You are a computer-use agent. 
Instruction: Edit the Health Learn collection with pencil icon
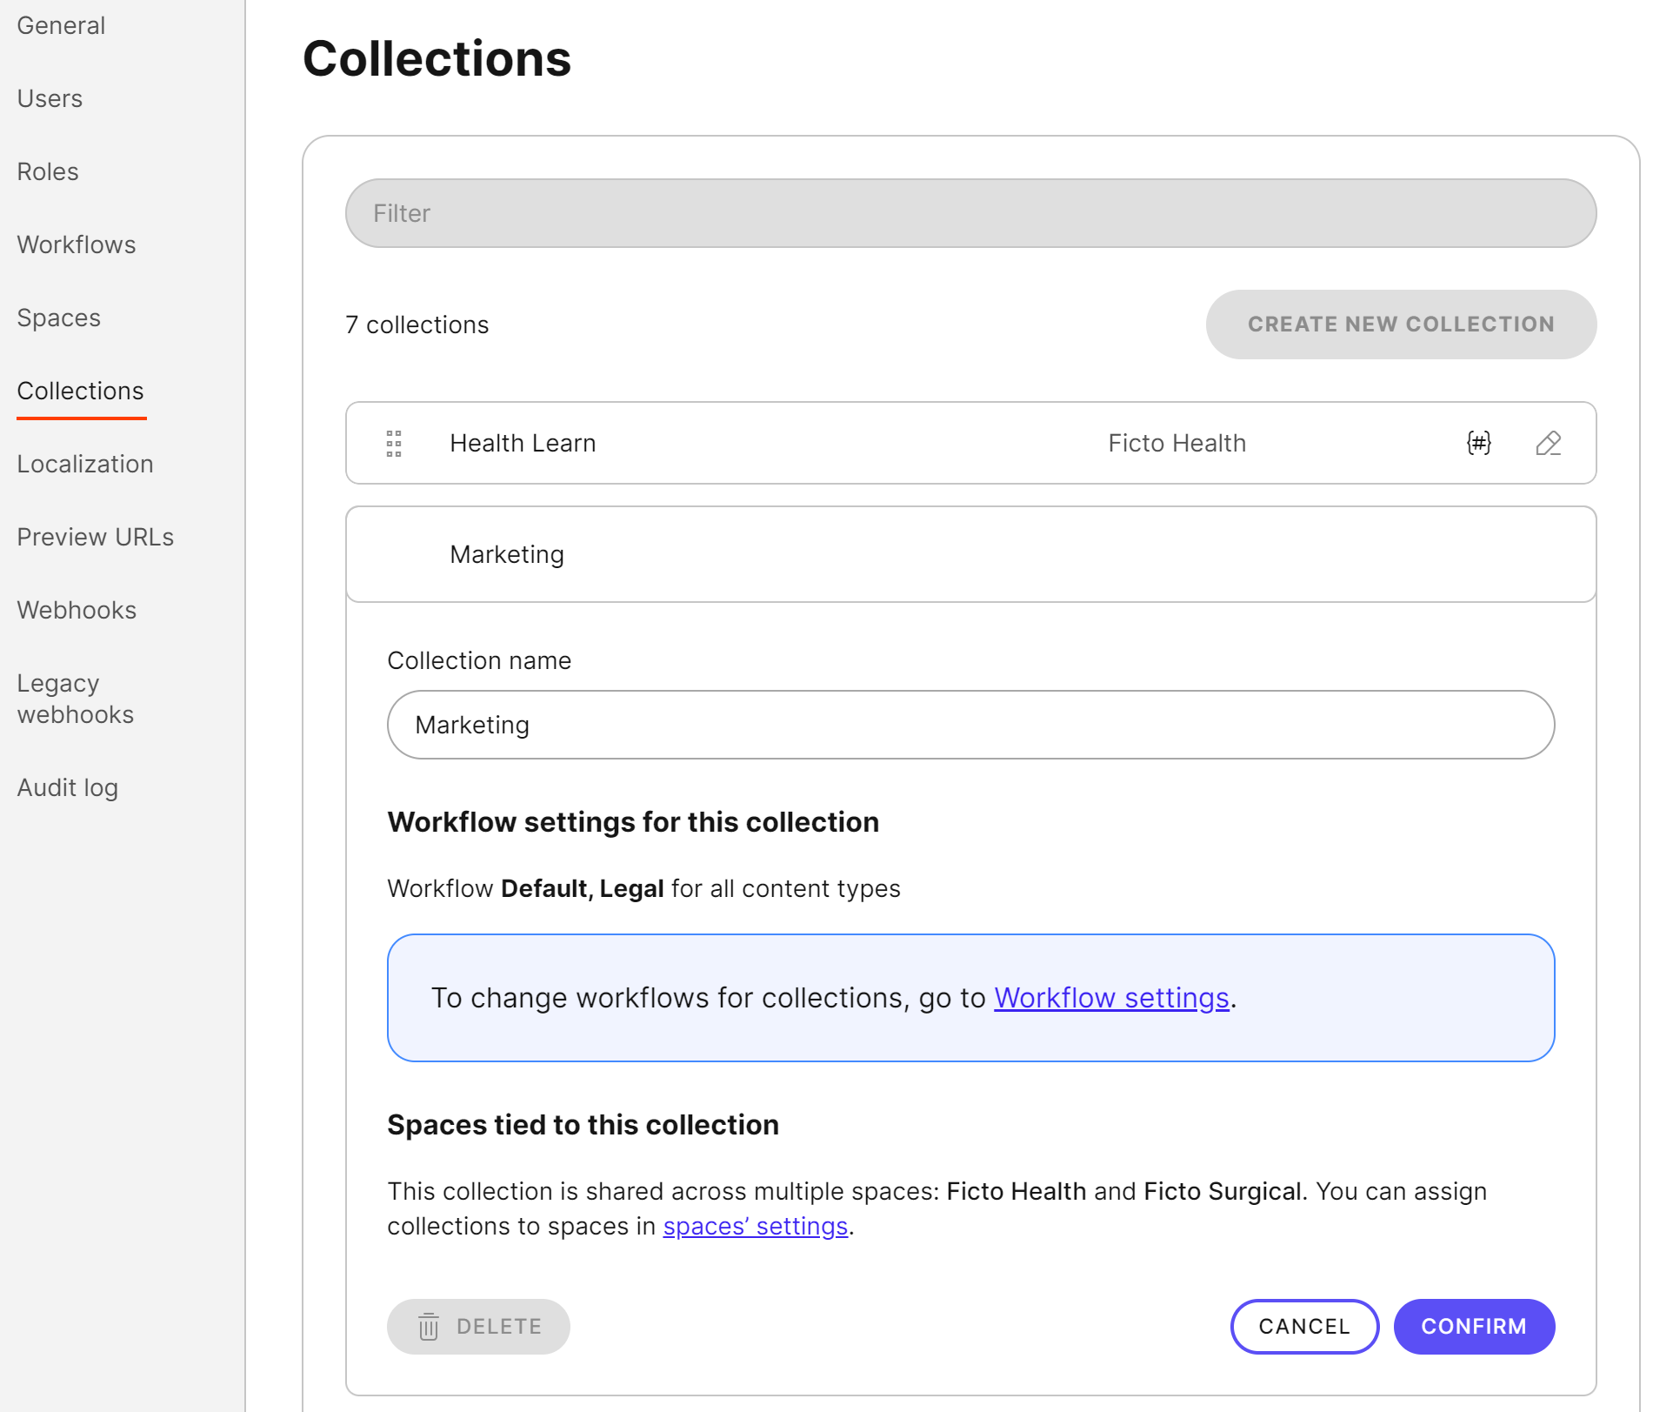[x=1549, y=443]
